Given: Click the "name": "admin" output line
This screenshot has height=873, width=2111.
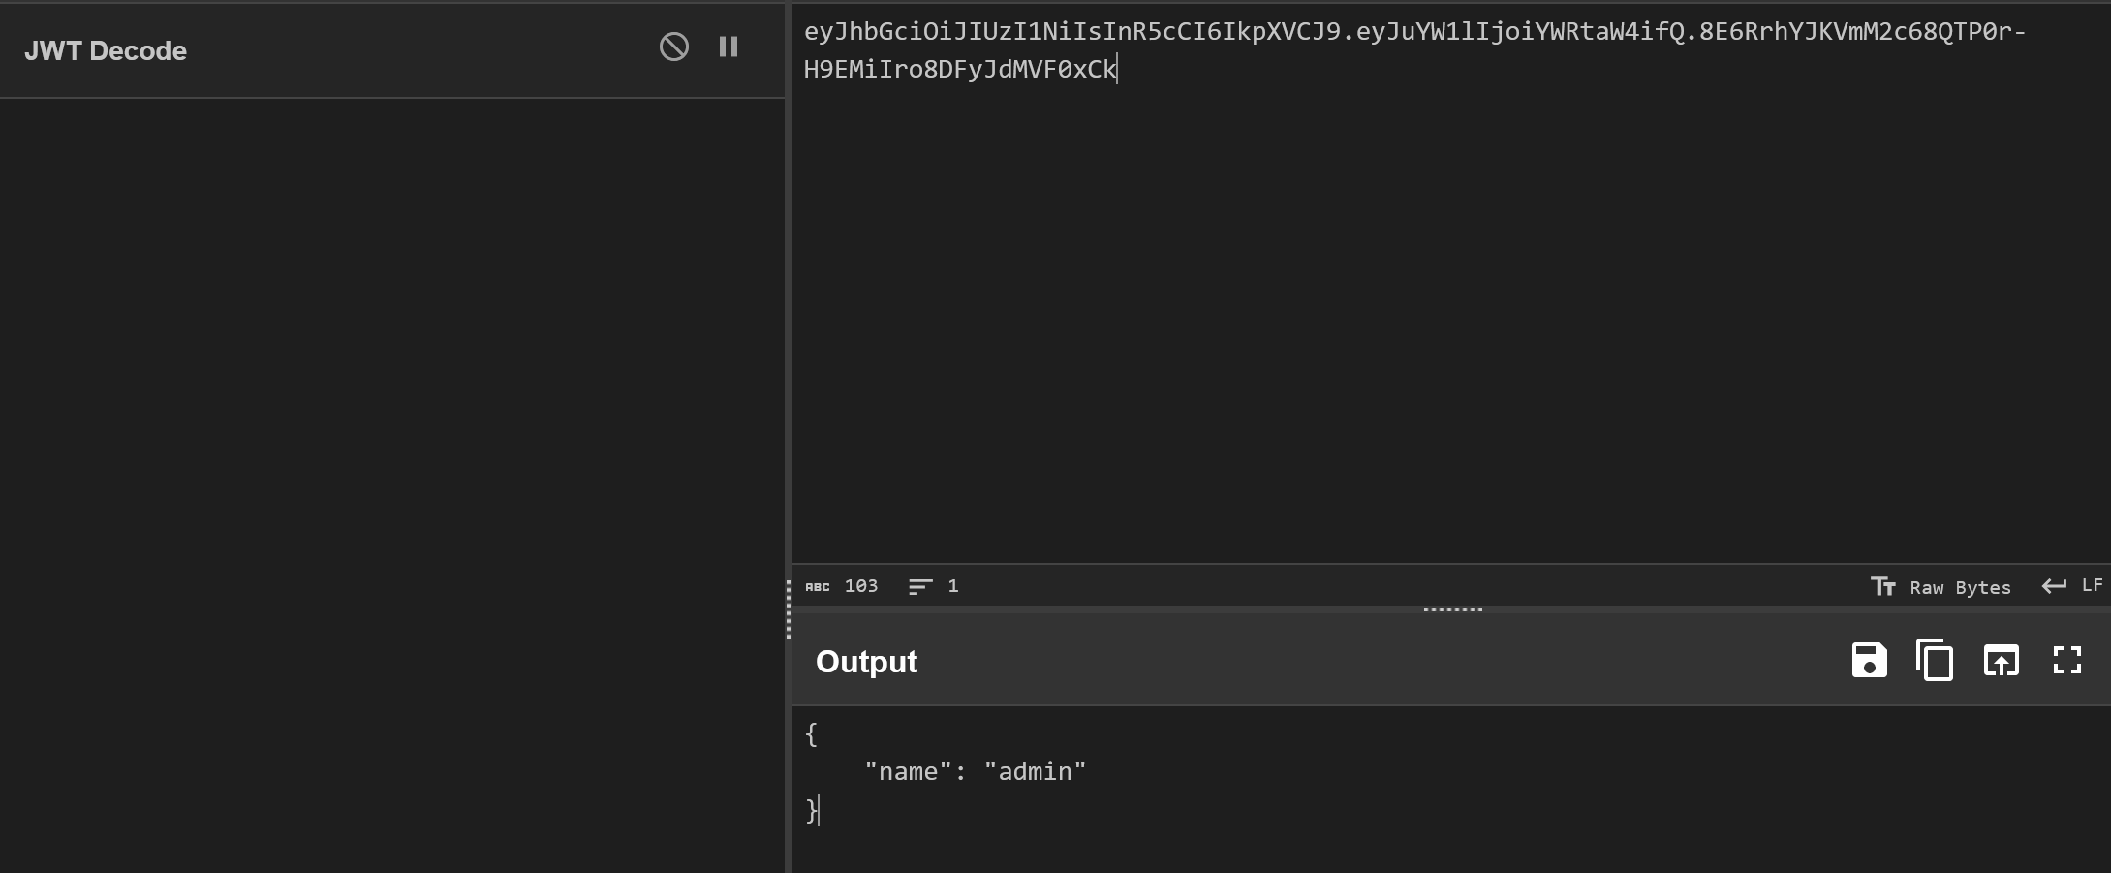Looking at the screenshot, I should tap(975, 772).
